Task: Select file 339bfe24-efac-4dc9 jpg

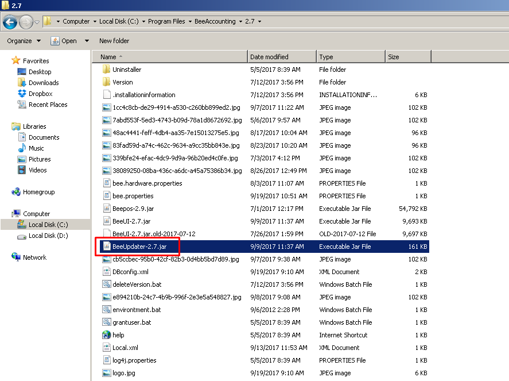Action: tap(175, 158)
